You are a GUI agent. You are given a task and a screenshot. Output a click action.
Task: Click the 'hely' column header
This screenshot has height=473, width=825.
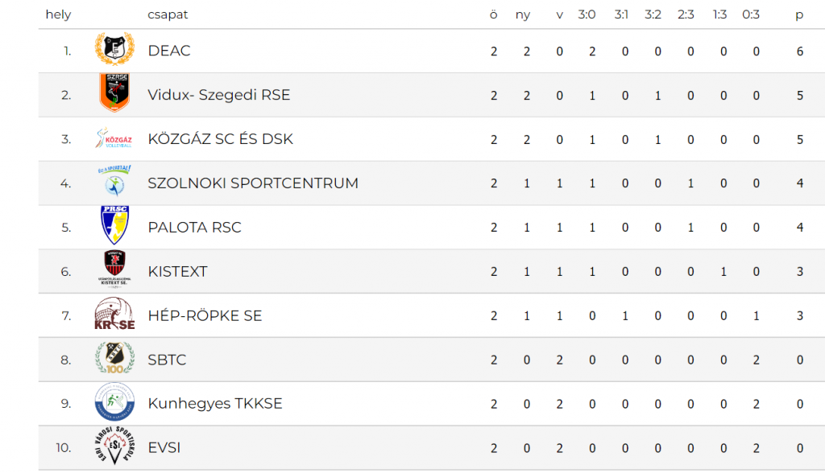58,14
